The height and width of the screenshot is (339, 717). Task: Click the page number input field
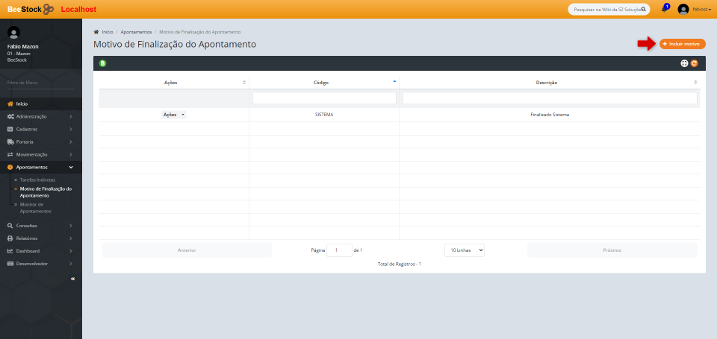[339, 250]
